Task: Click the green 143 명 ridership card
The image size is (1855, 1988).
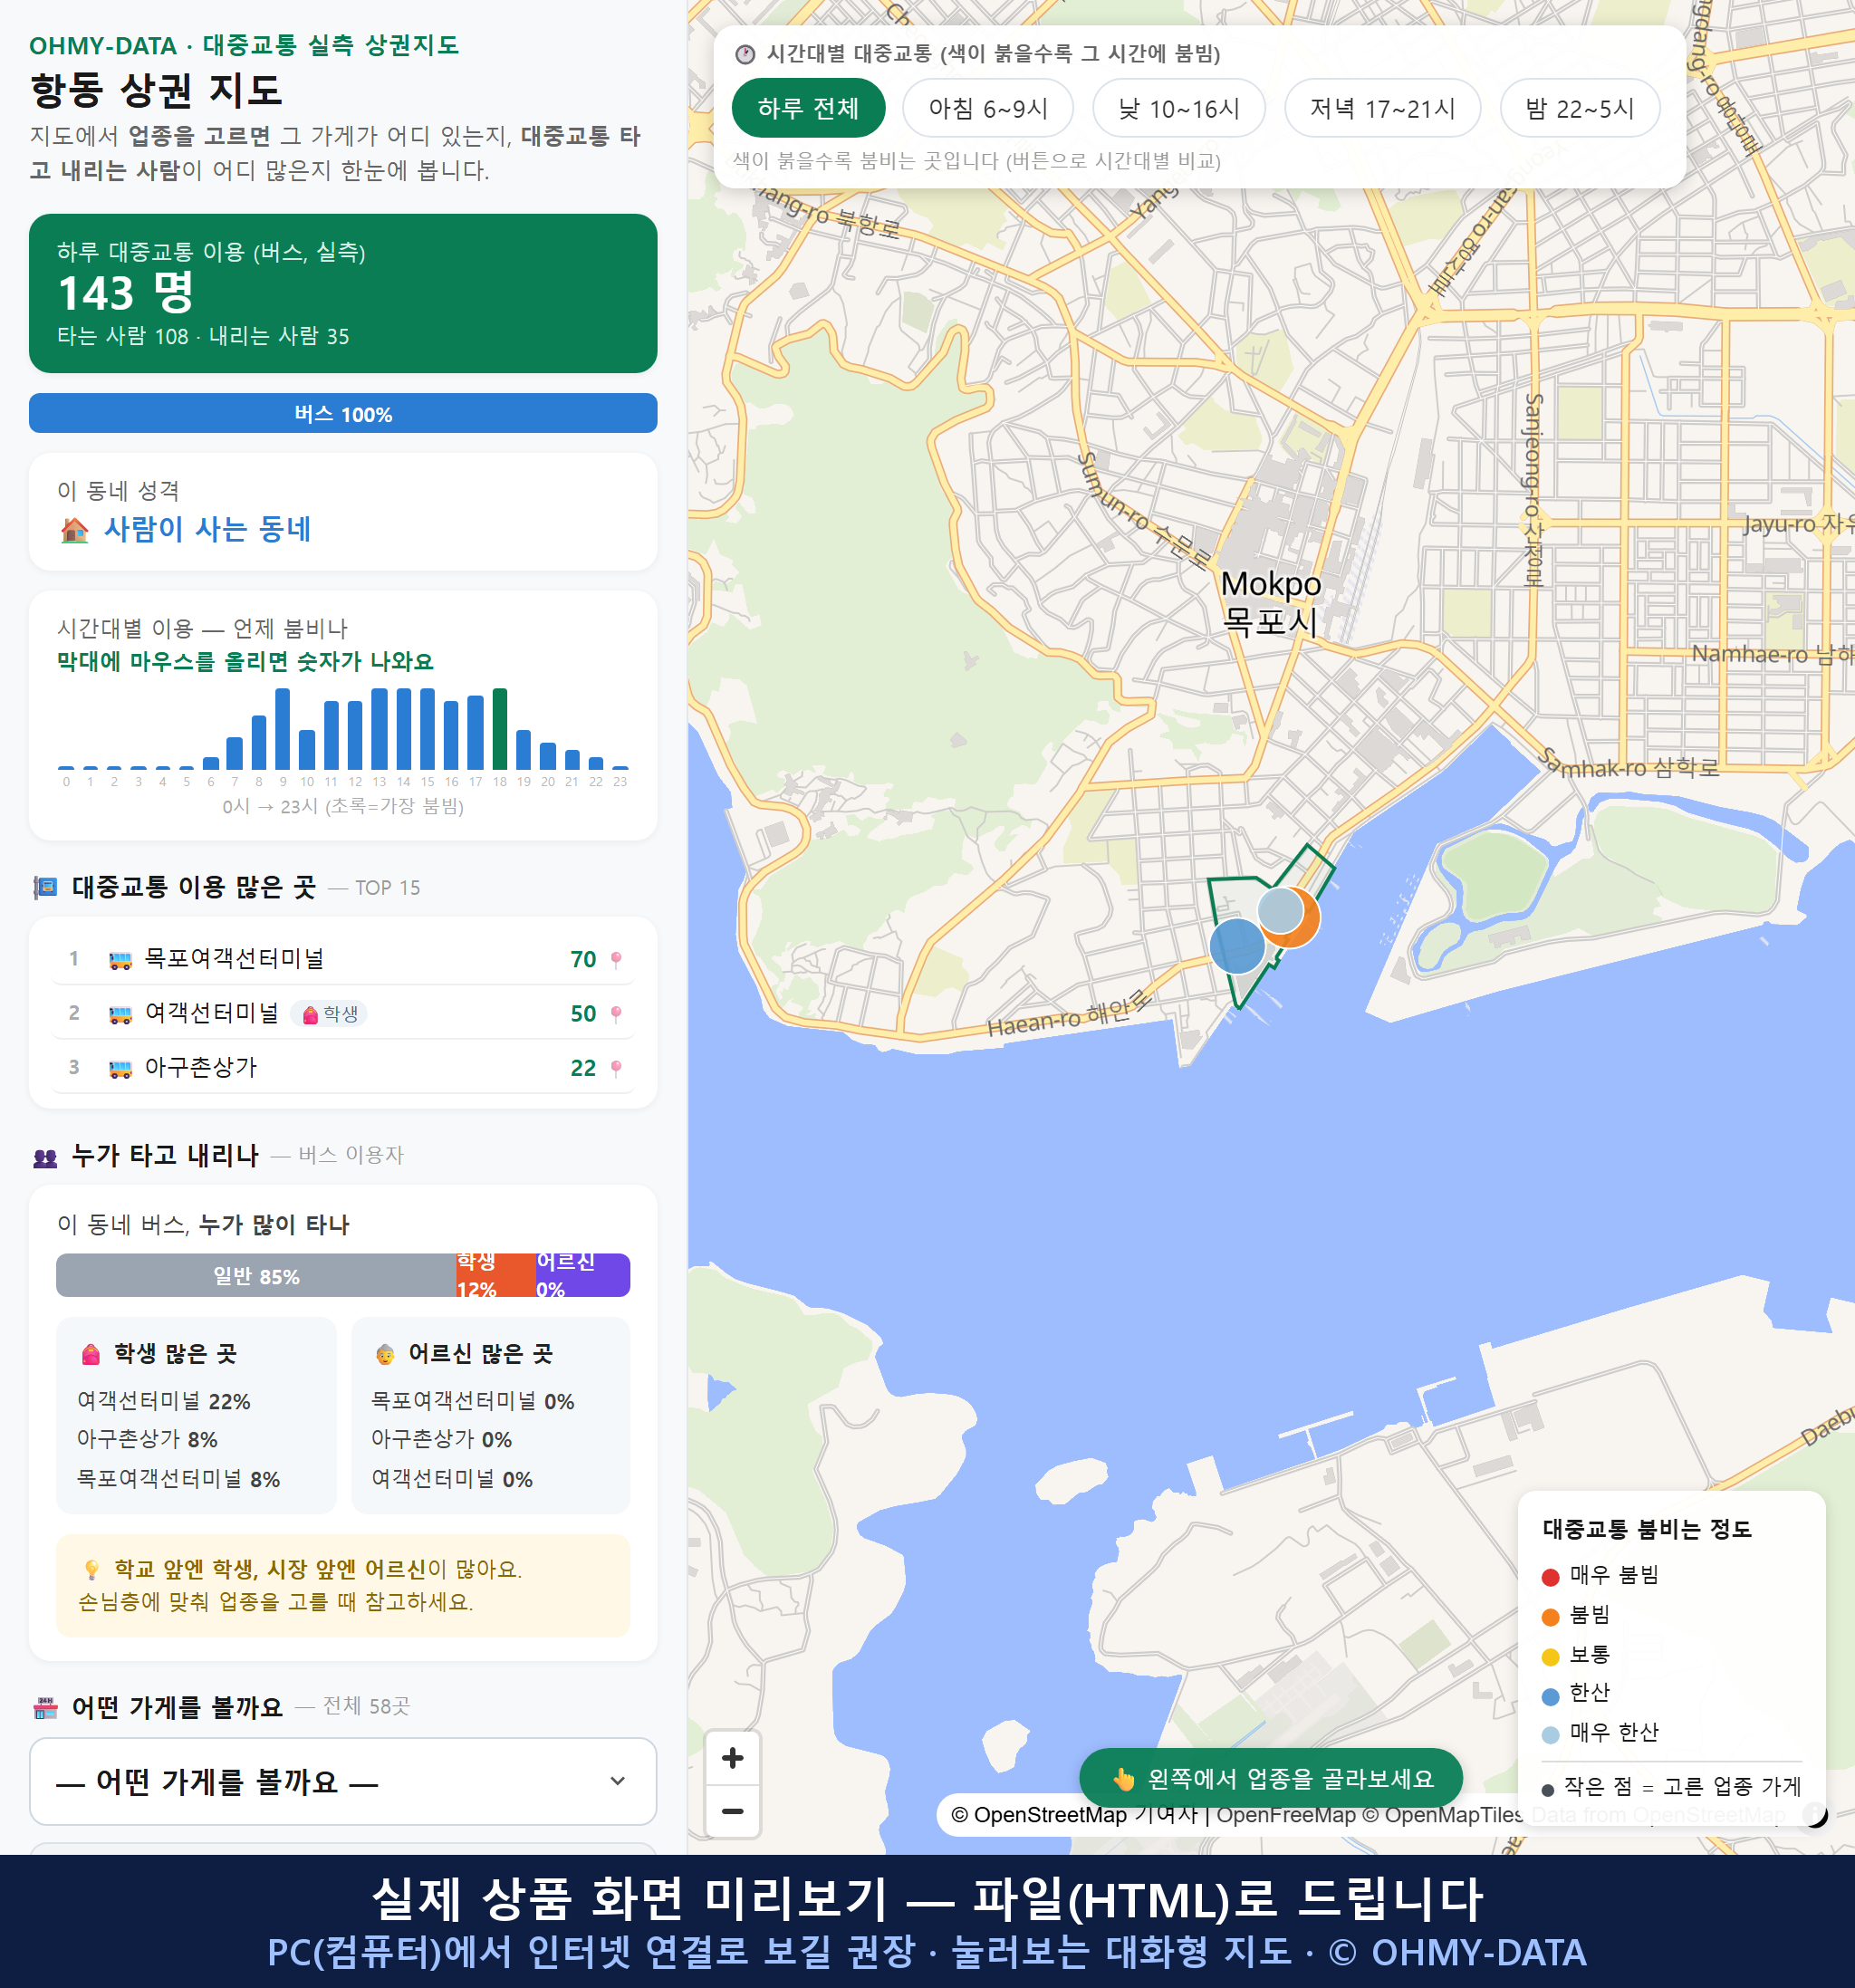Action: click(343, 293)
